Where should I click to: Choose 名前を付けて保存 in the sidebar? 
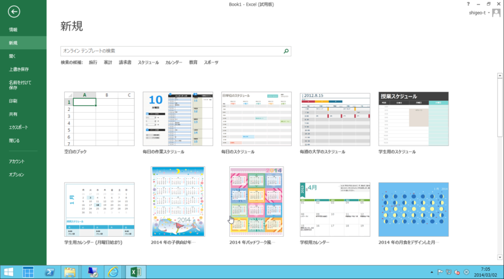(23, 85)
